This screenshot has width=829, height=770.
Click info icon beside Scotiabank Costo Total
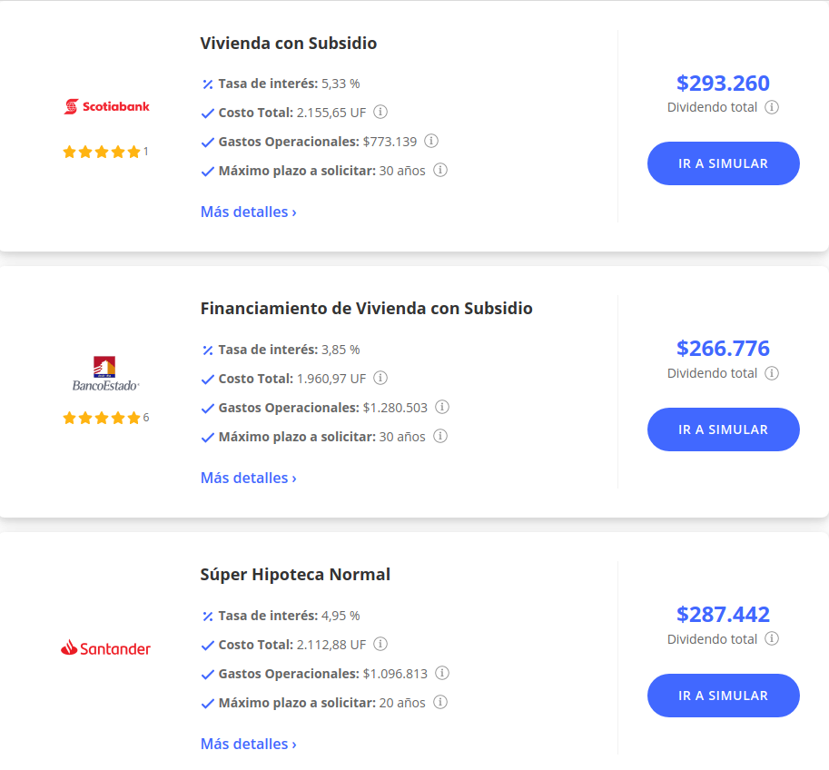pyautogui.click(x=380, y=112)
